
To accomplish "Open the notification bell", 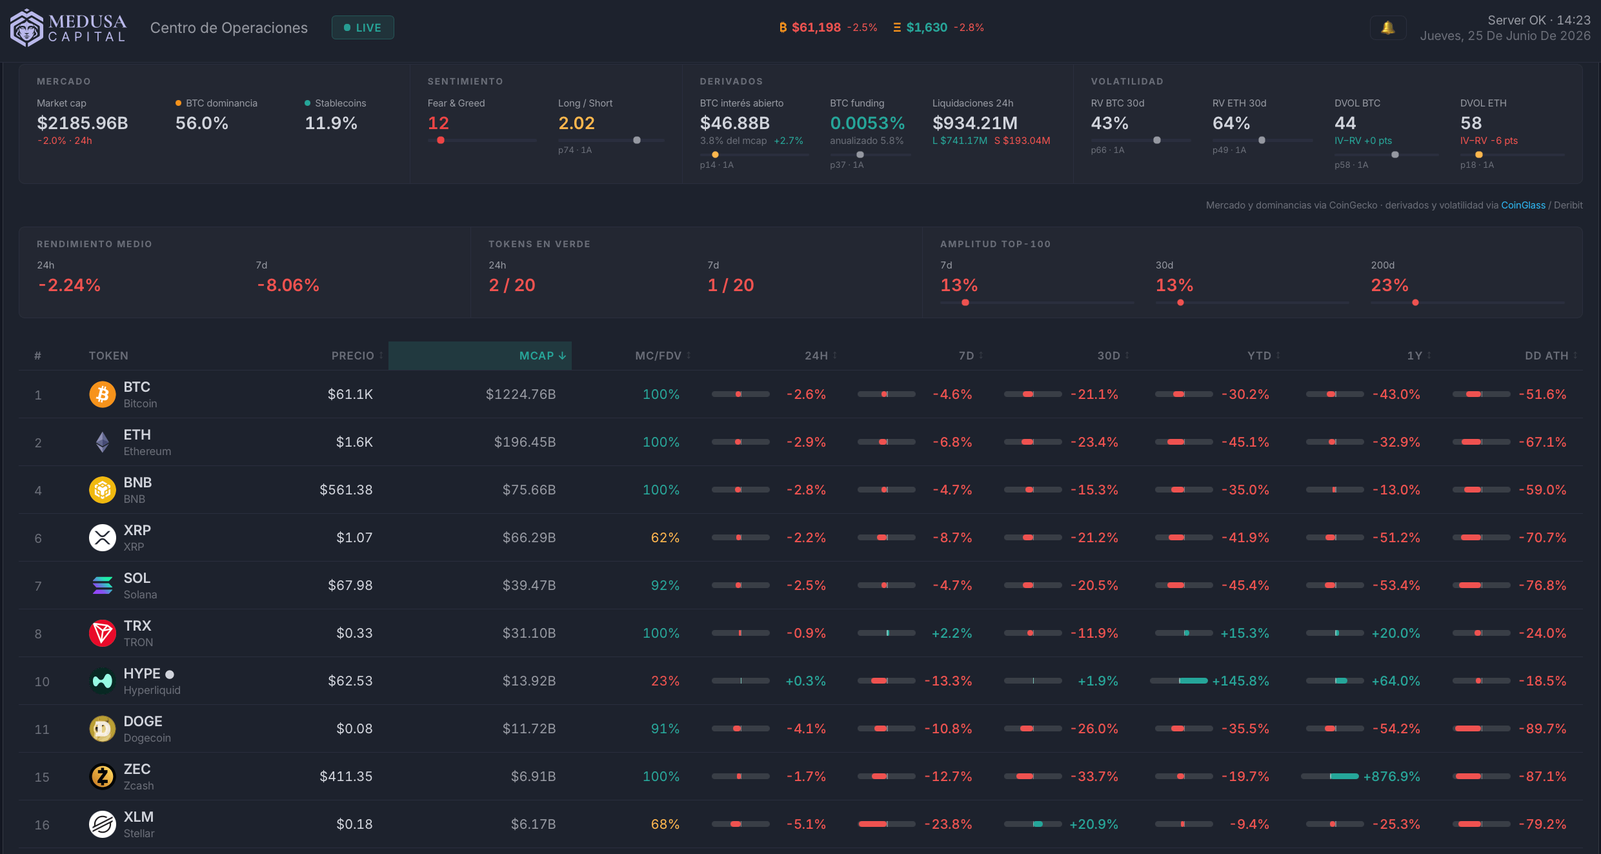I will point(1388,28).
